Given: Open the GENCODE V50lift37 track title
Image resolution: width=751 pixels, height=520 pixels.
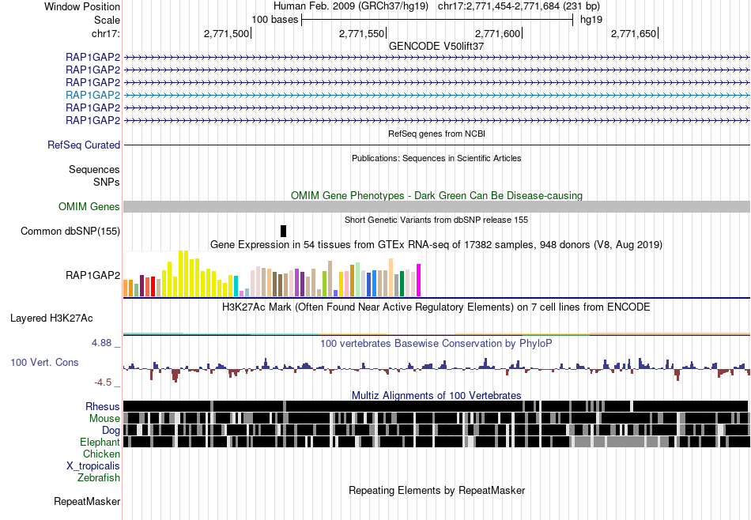Looking at the screenshot, I should [436, 46].
